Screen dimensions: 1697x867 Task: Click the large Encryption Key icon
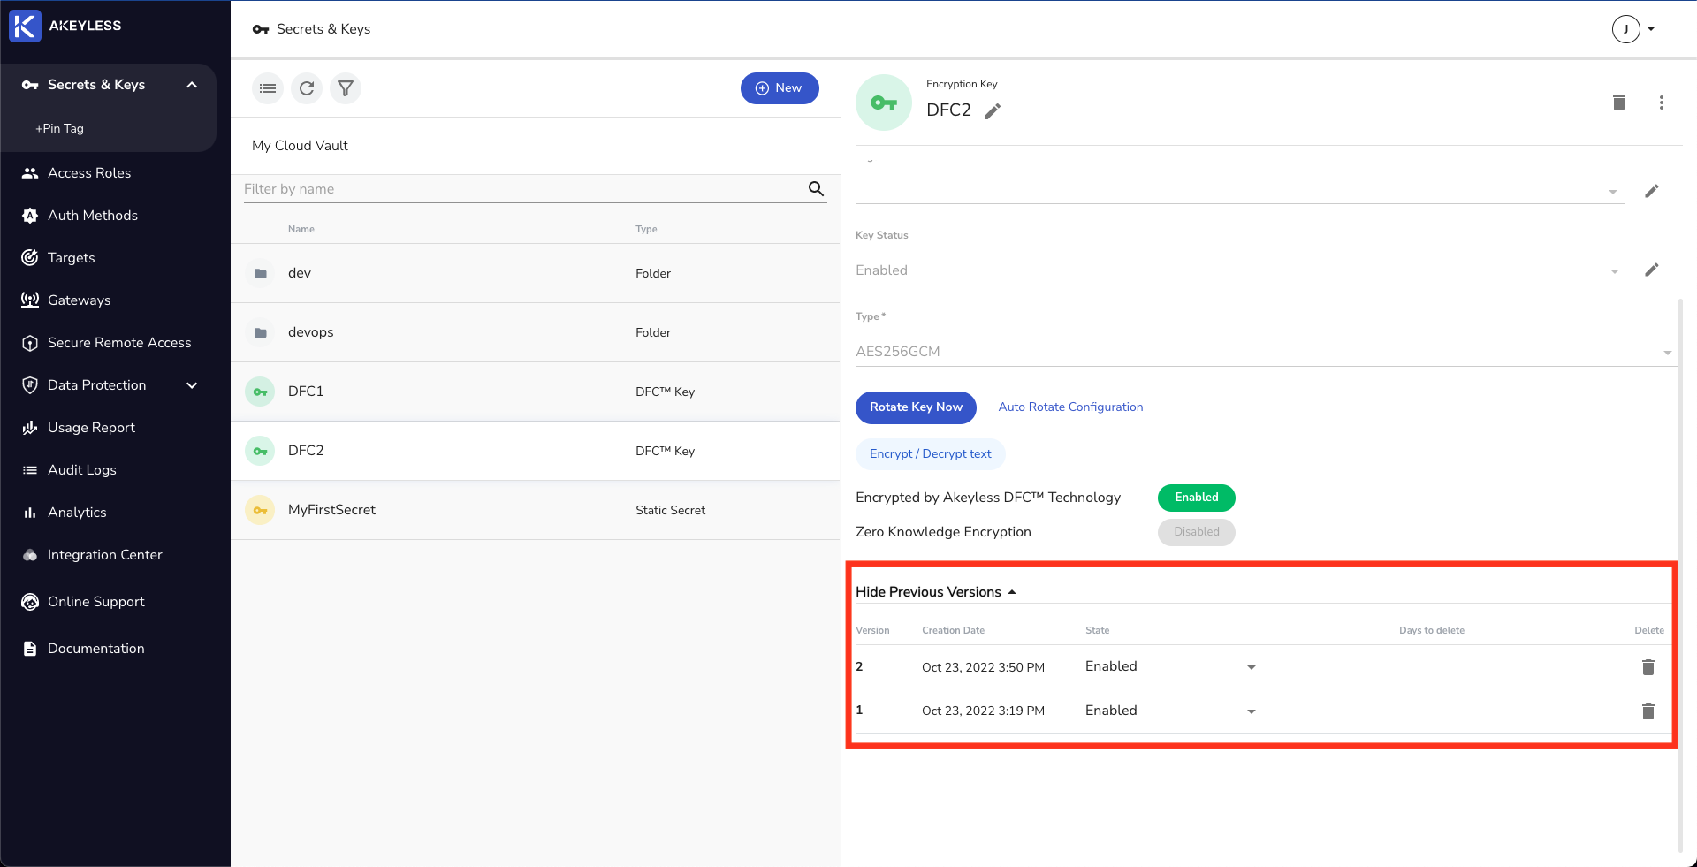tap(884, 103)
